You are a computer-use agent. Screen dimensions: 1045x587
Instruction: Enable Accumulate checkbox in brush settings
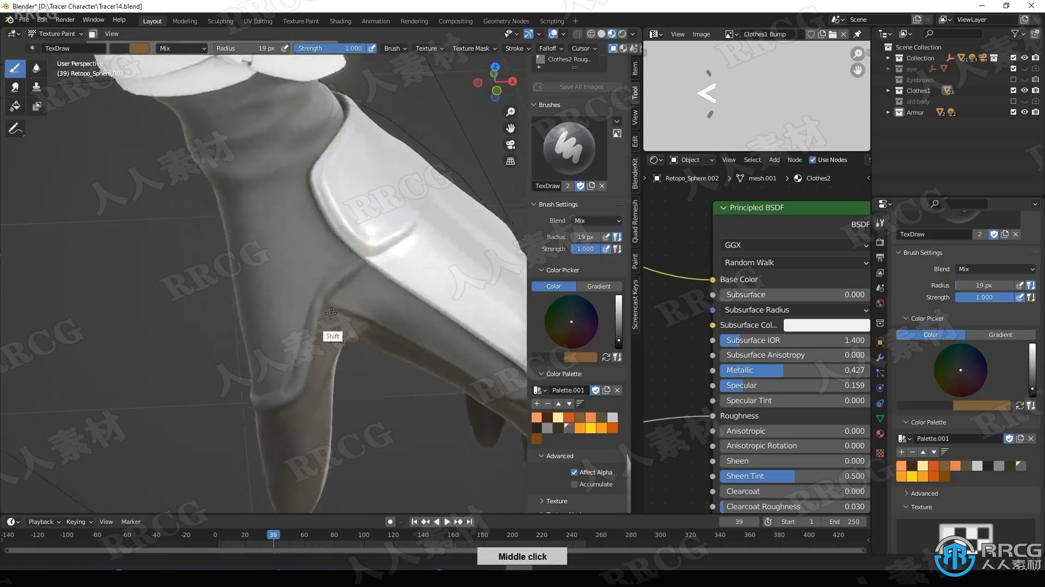[x=574, y=484]
